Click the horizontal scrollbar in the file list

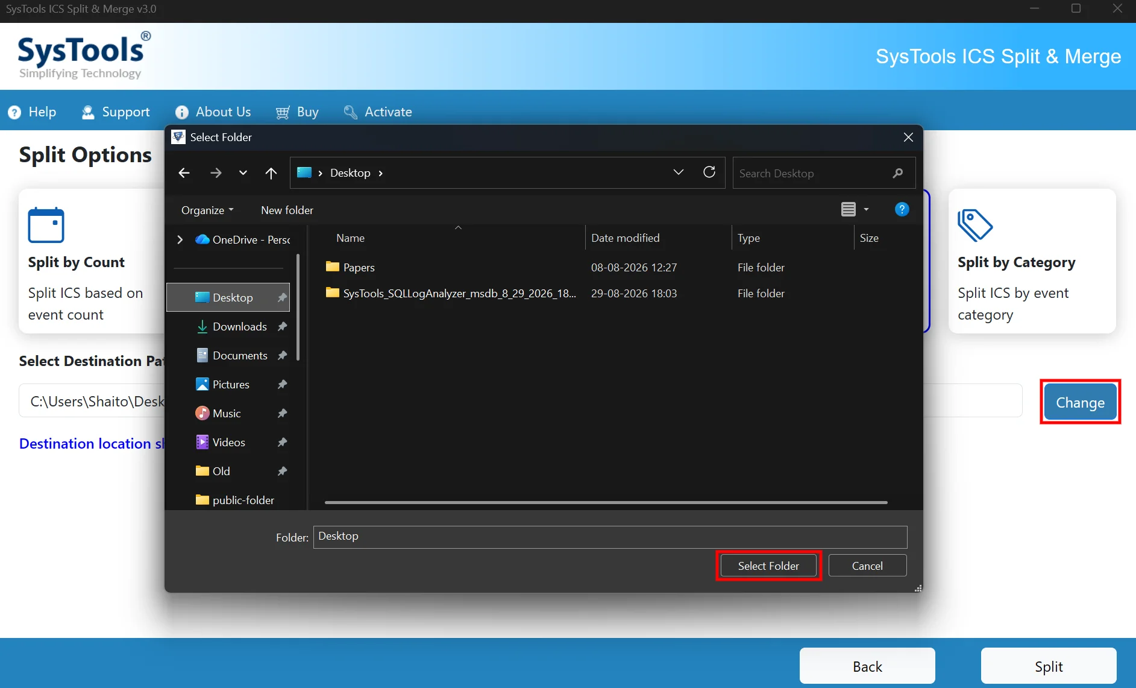[606, 502]
